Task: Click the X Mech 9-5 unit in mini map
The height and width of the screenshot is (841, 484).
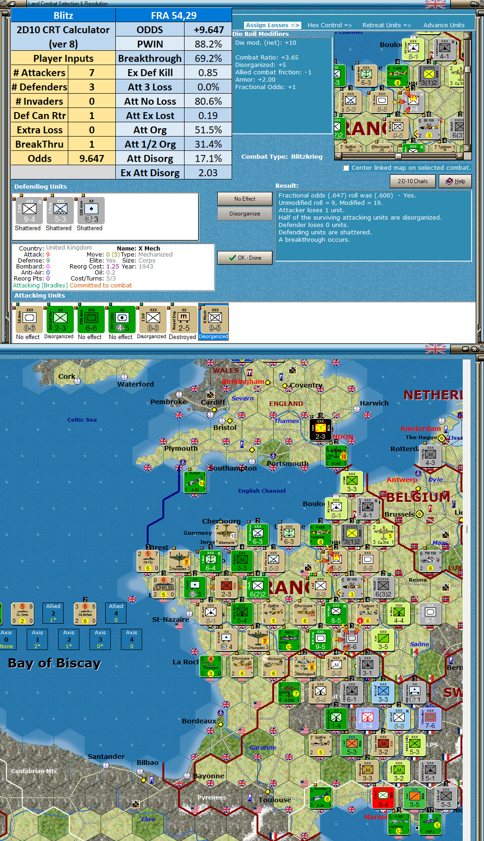Action: pyautogui.click(x=397, y=128)
